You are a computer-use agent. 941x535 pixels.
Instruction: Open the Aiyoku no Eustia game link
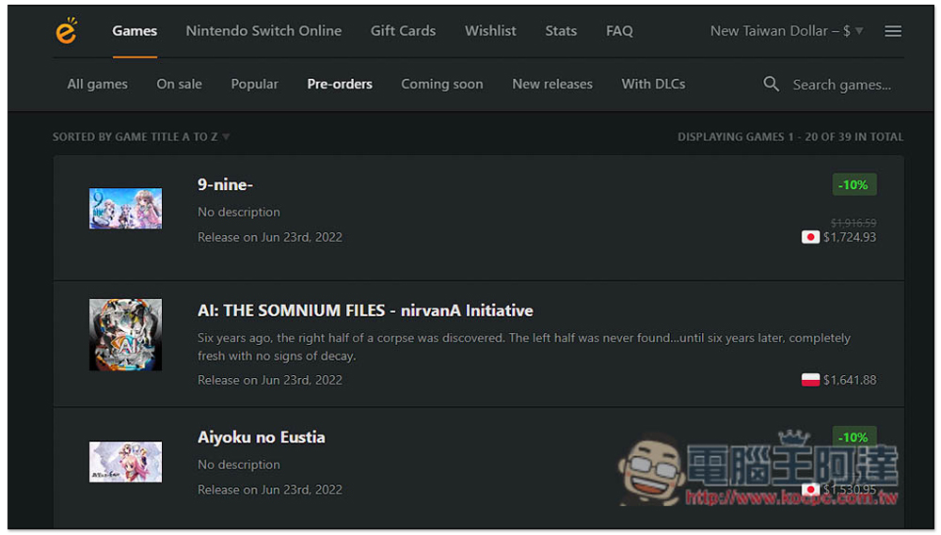tap(261, 437)
